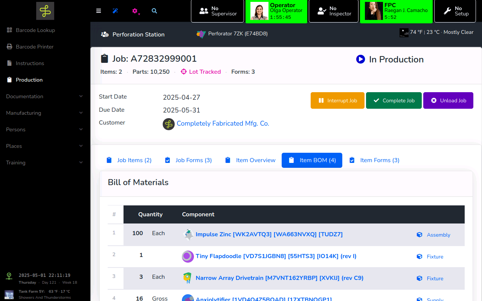Expand the Documentation sidebar section
Screen dimensions: 482x301
tap(44, 96)
